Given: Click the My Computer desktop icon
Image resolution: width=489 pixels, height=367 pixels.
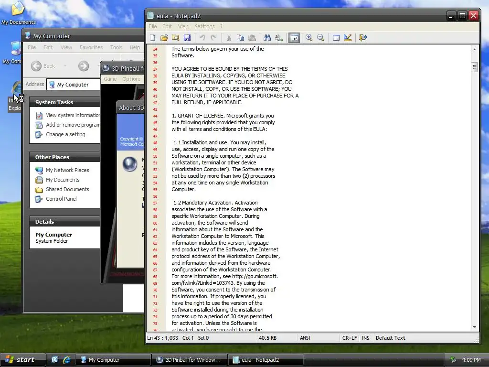Looking at the screenshot, I should (x=12, y=53).
